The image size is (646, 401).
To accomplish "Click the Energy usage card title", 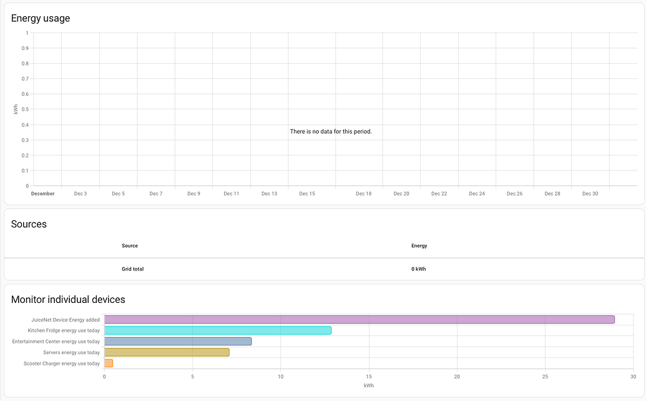I will tap(41, 18).
